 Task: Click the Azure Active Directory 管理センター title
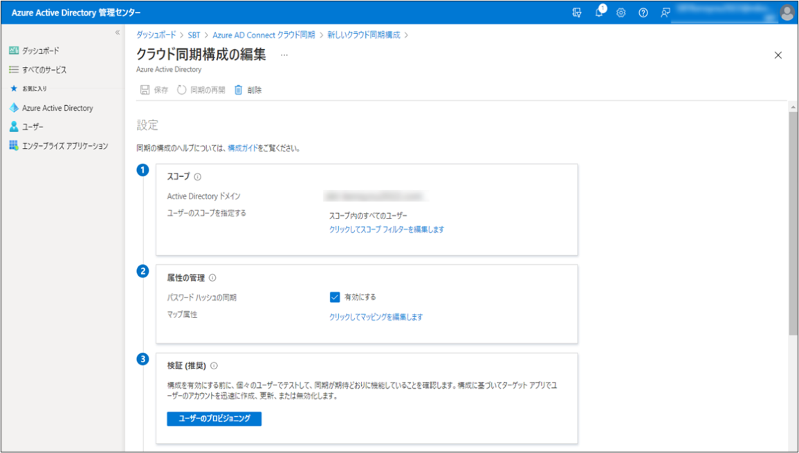coord(76,12)
